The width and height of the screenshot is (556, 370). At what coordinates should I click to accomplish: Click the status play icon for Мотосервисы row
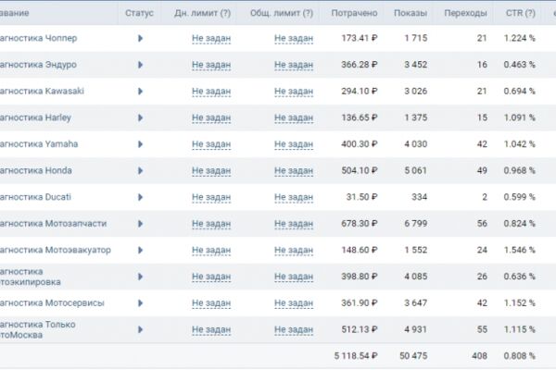140,303
